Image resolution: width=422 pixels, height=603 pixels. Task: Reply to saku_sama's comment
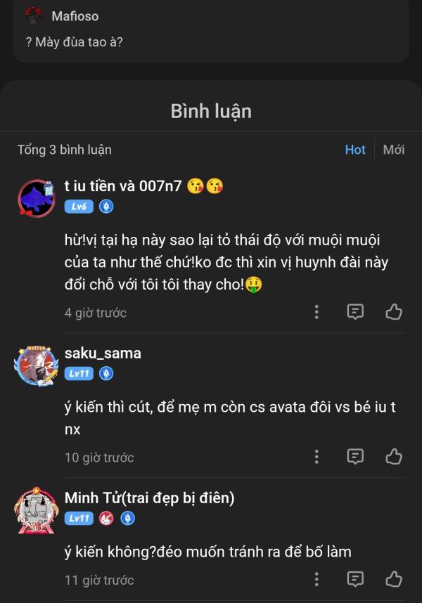click(x=356, y=457)
